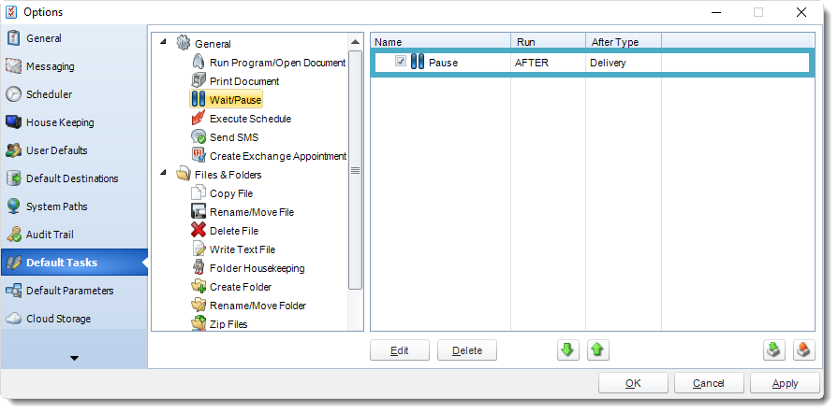Select the Send SMS tree label
The image size is (838, 413).
[234, 137]
